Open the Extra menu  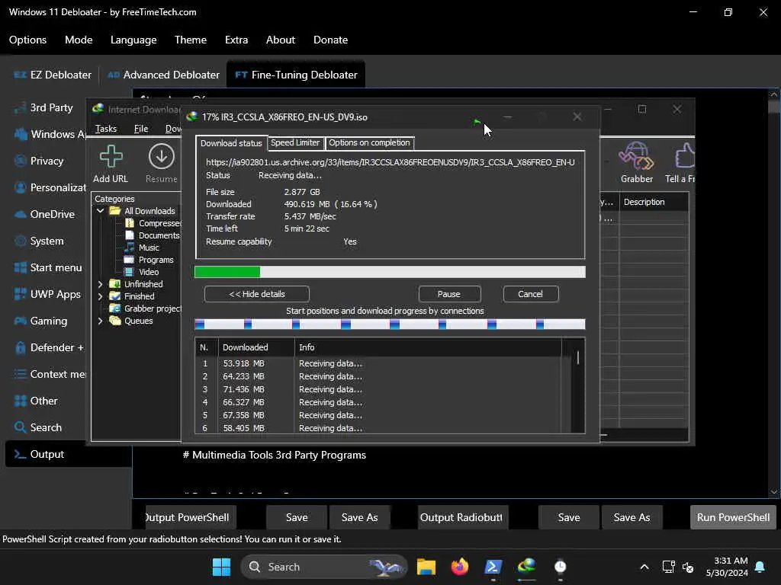[236, 40]
